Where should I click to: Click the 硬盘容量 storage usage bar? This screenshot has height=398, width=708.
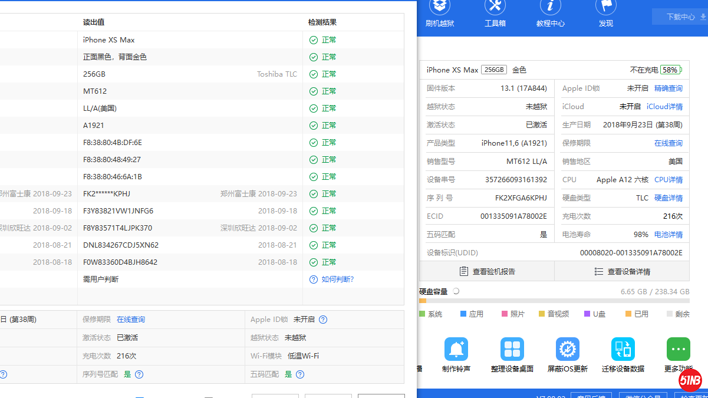[554, 301]
